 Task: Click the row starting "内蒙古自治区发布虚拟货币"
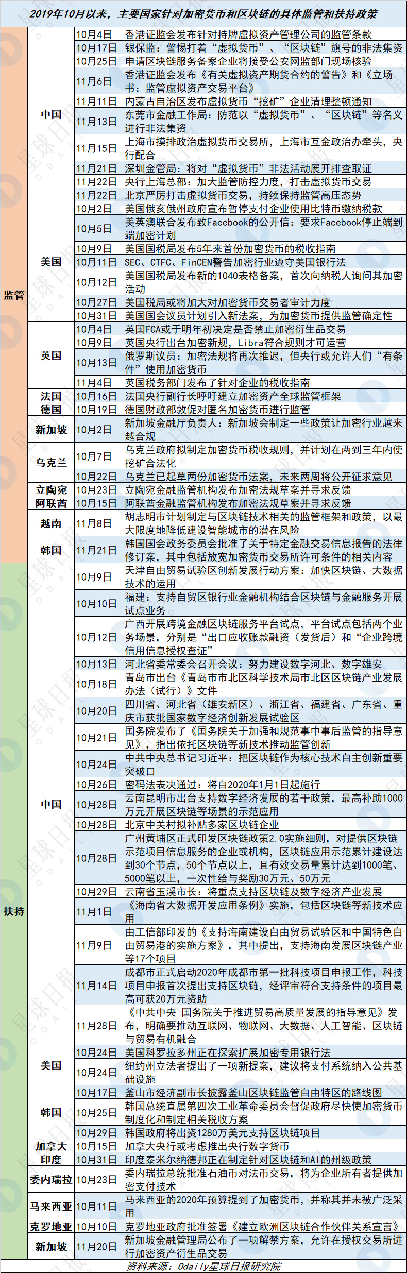point(265,101)
